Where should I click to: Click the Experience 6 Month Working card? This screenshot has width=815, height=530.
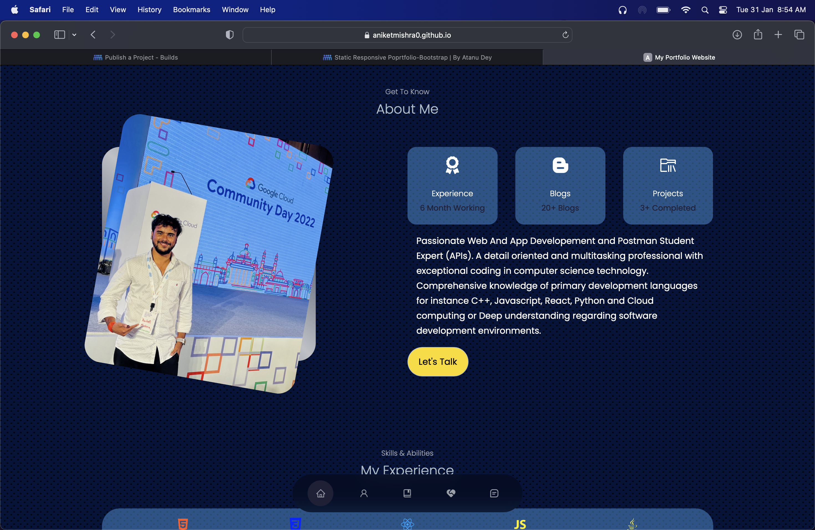pos(452,186)
